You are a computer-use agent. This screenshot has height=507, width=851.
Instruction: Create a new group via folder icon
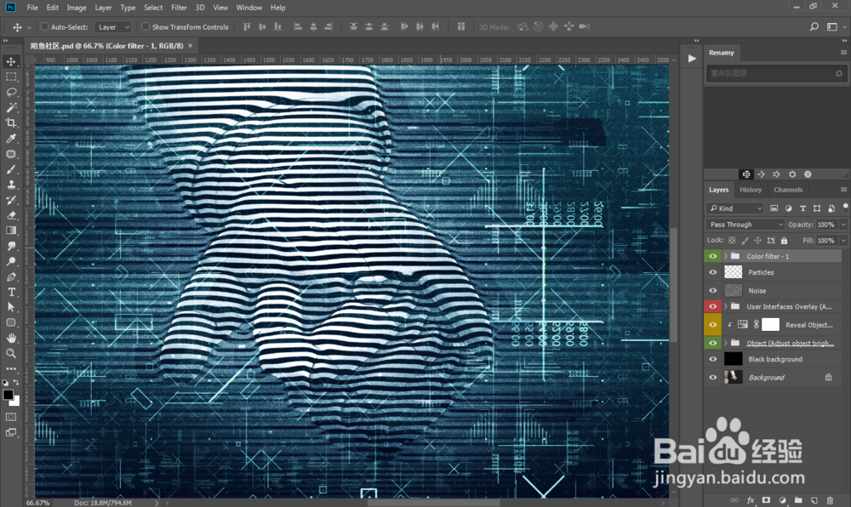[798, 500]
